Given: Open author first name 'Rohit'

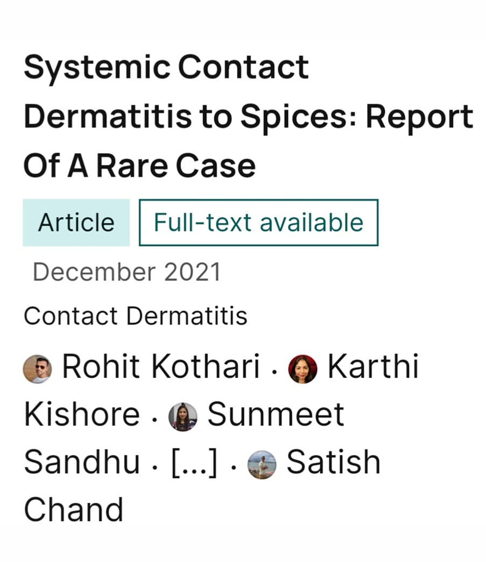Looking at the screenshot, I should (x=101, y=368).
